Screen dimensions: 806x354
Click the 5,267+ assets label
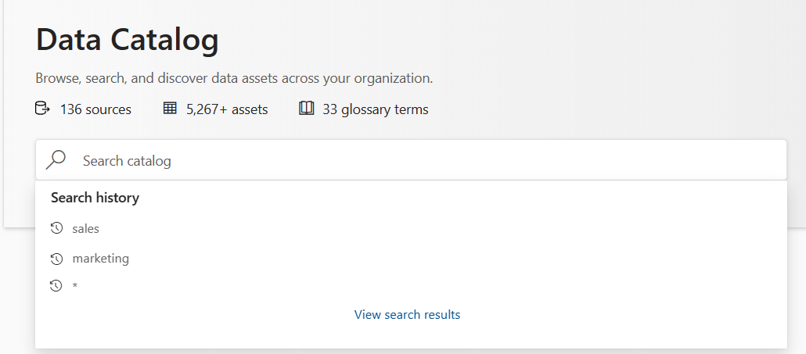click(x=227, y=109)
